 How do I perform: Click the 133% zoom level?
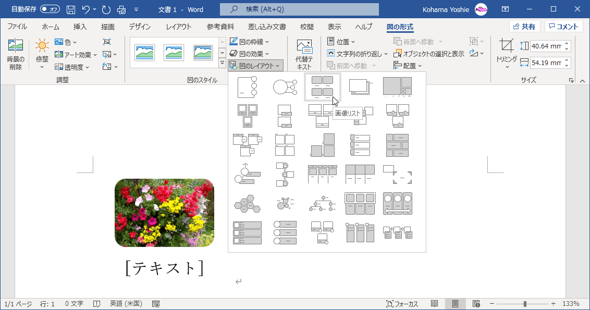(x=571, y=304)
